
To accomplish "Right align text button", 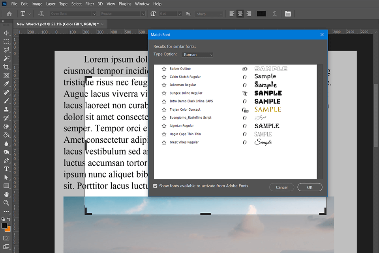I will tap(248, 14).
